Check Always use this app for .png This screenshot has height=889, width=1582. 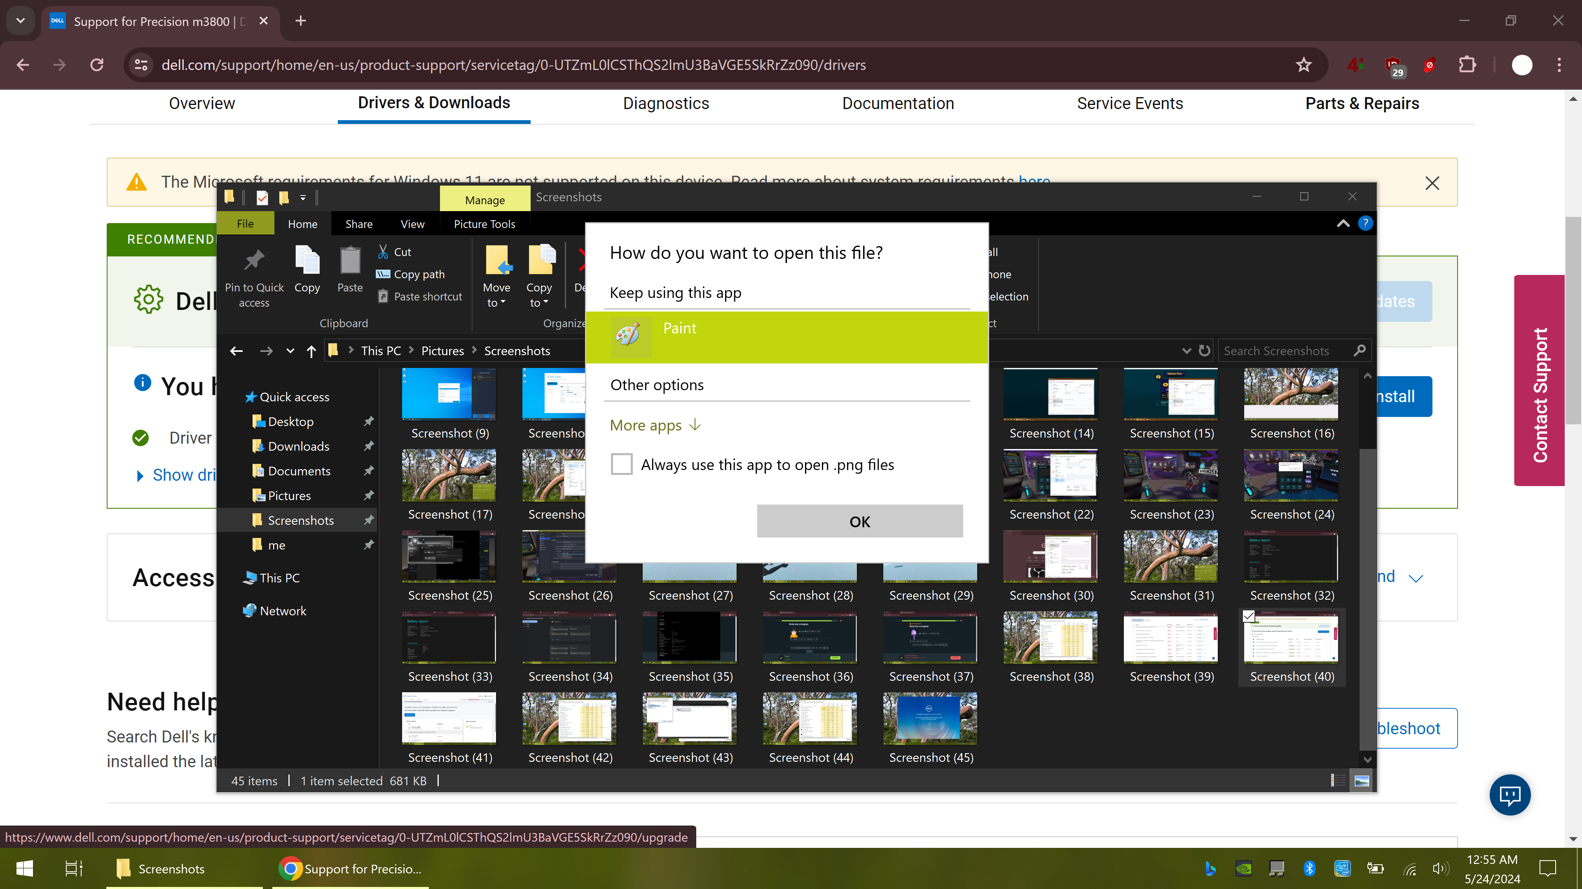622,464
